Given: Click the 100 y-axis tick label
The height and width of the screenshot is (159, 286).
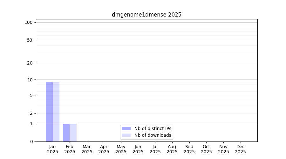Looking at the screenshot, I should click(x=29, y=22).
